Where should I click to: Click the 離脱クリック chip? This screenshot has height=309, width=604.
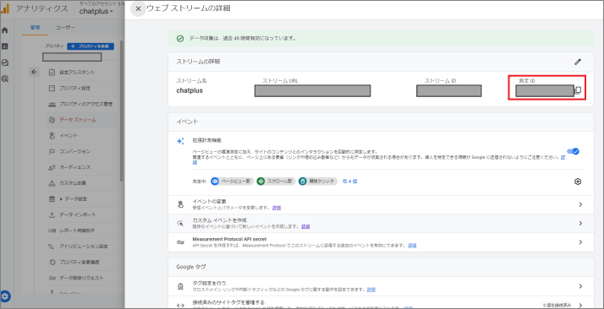[318, 181]
